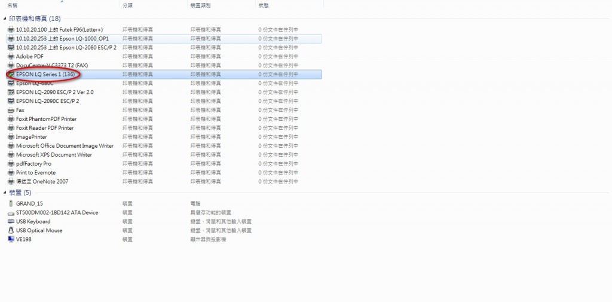Select the USB Keyboard name text
Viewport: 612px width, 302px height.
(x=33, y=221)
